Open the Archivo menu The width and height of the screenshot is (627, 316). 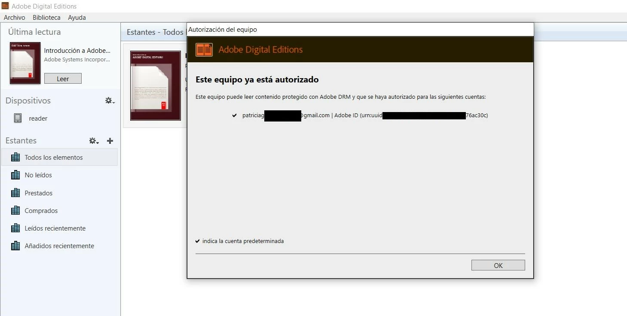click(x=14, y=18)
